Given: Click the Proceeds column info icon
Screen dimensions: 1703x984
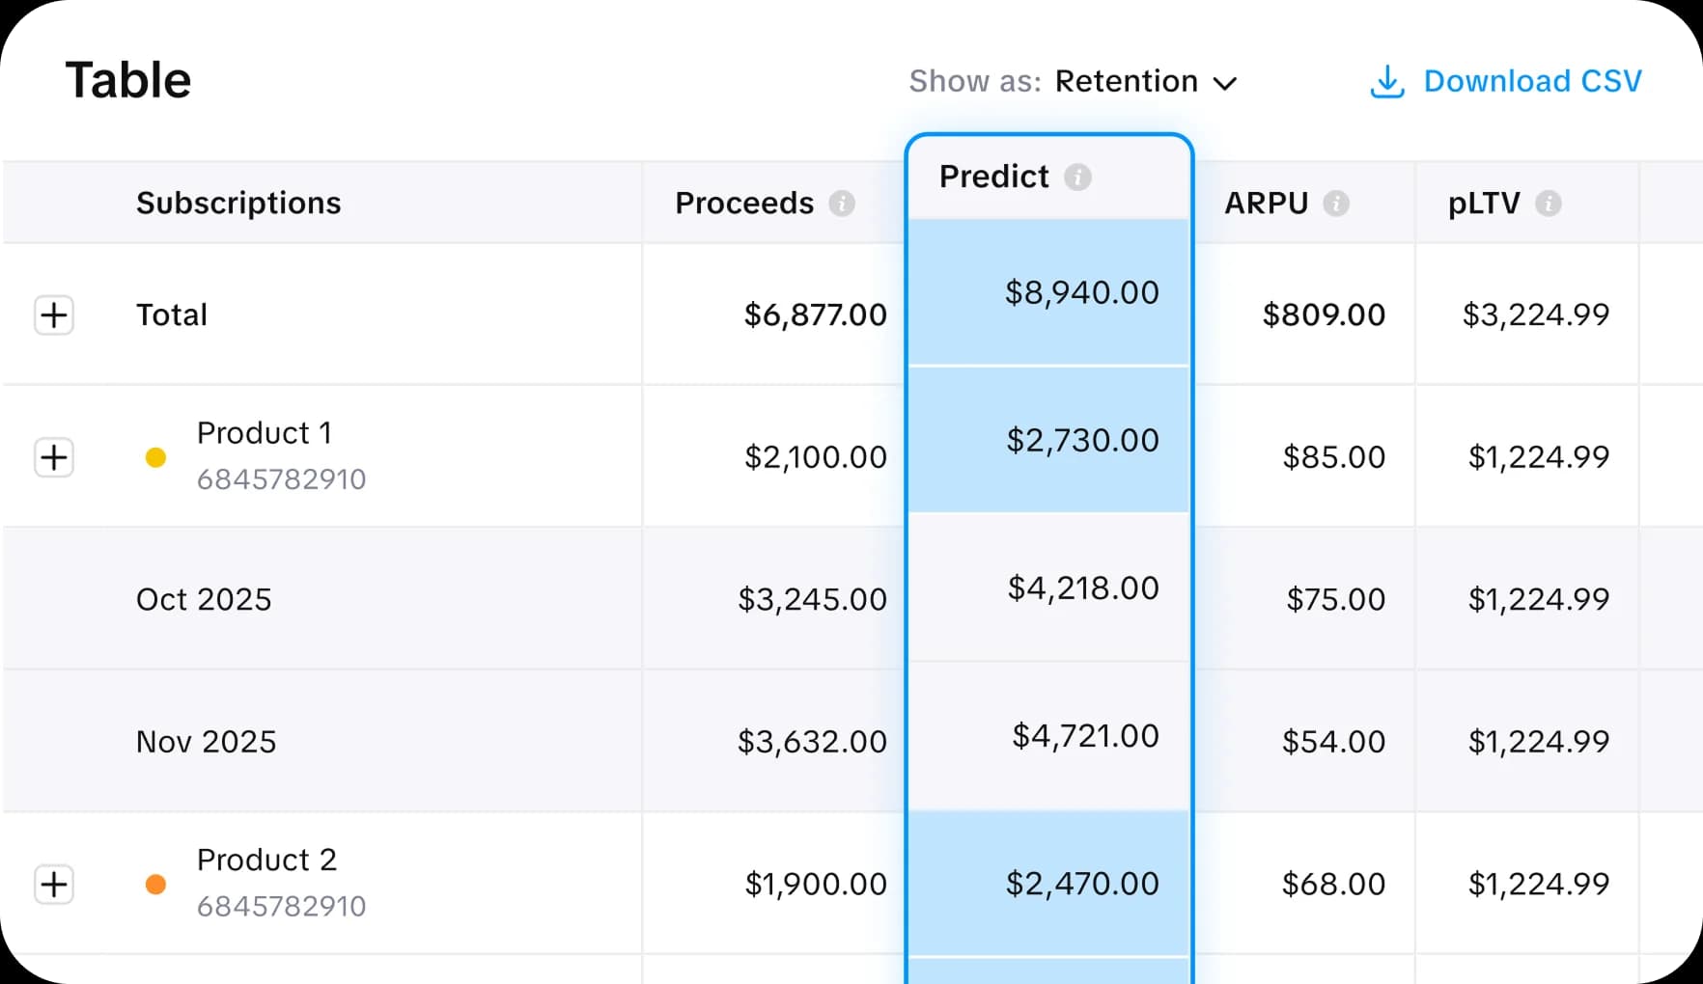Looking at the screenshot, I should click(x=844, y=204).
